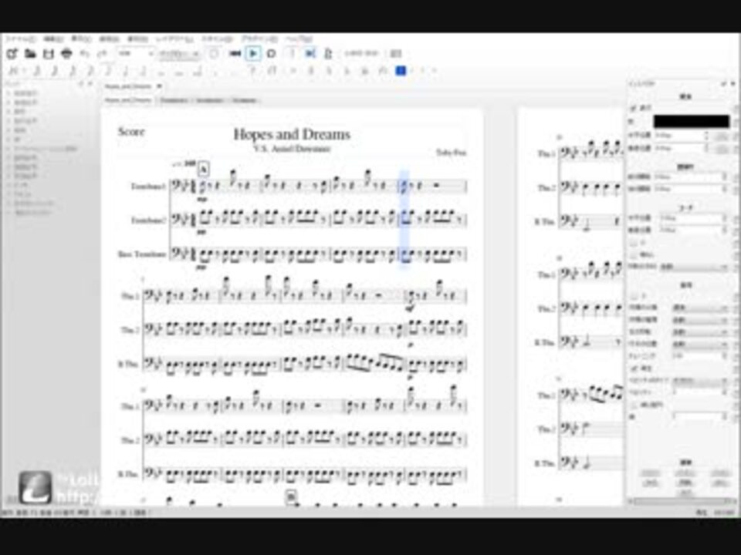The image size is (741, 555).
Task: Print the score using the printer icon
Action: 66,54
